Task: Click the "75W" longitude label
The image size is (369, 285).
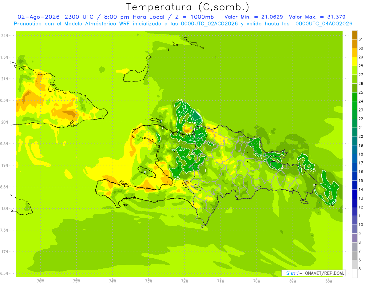Action: click(x=77, y=281)
